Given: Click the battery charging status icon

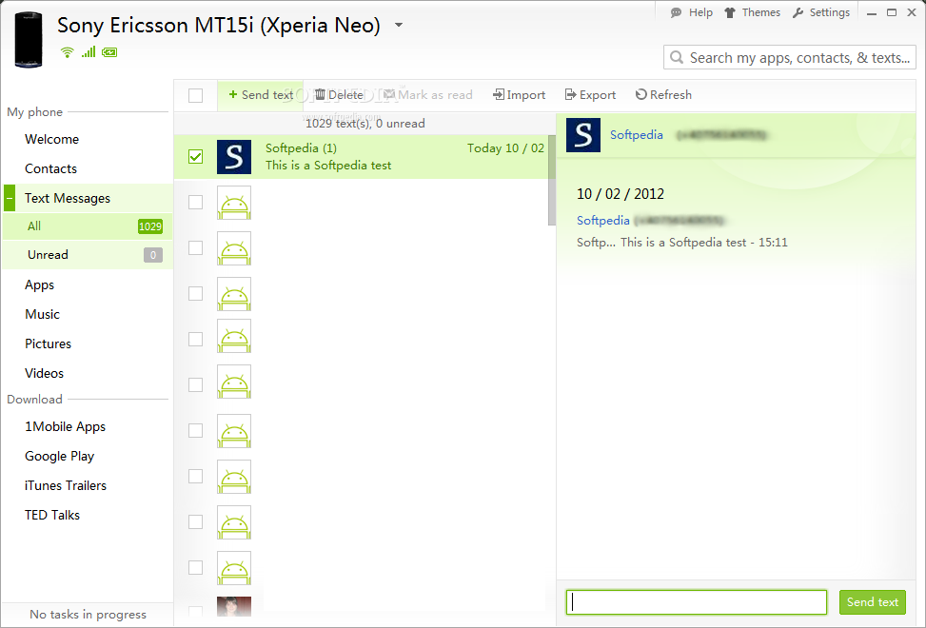Looking at the screenshot, I should [109, 52].
